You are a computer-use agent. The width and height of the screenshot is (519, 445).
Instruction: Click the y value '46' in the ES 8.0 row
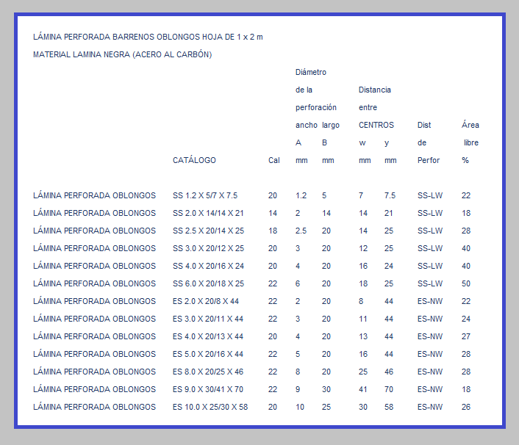coord(389,372)
